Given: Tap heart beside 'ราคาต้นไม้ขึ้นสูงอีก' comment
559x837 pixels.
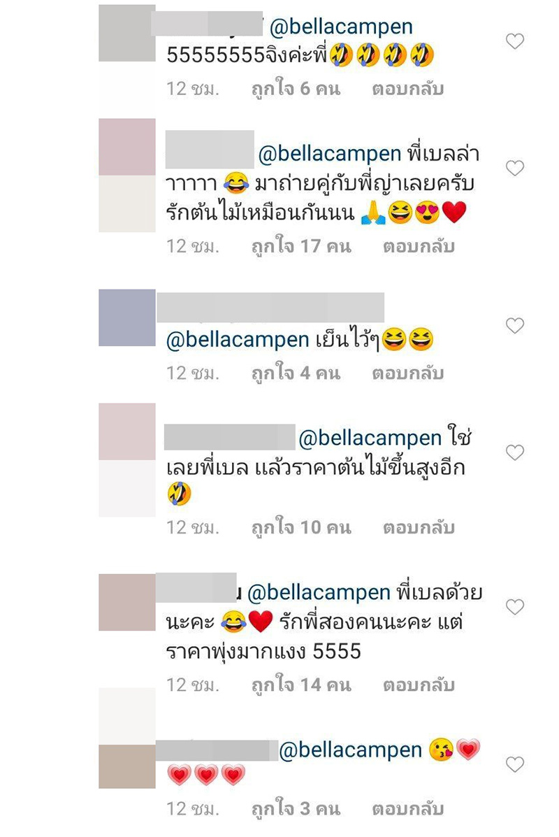Looking at the screenshot, I should [515, 452].
